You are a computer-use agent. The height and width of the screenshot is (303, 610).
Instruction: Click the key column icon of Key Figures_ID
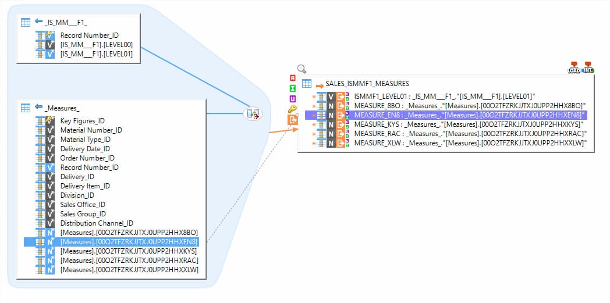[x=50, y=121]
